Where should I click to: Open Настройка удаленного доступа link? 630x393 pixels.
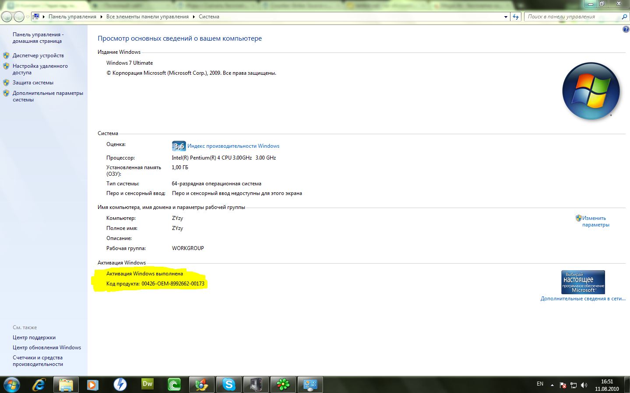(x=40, y=69)
